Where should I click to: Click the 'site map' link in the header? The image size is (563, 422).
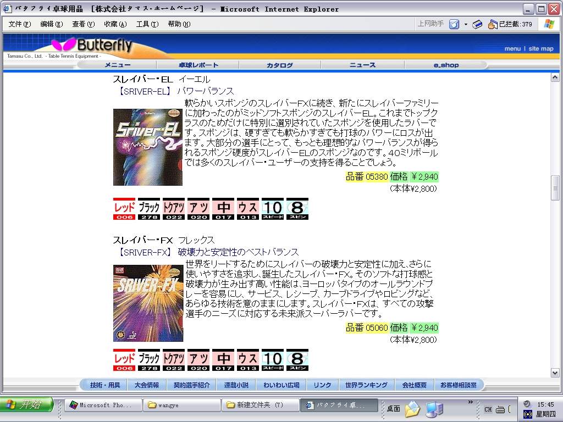tap(541, 48)
